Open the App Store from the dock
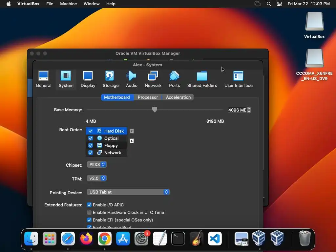 pyautogui.click(x=123, y=239)
